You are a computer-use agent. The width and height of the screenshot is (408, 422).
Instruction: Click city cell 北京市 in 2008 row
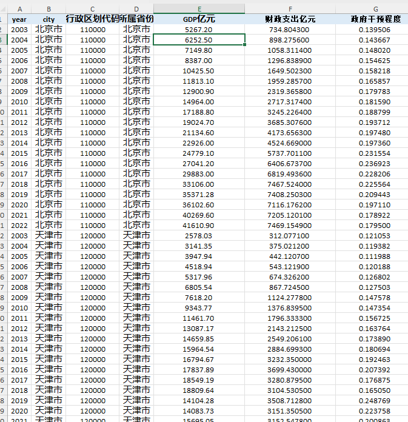(x=48, y=81)
